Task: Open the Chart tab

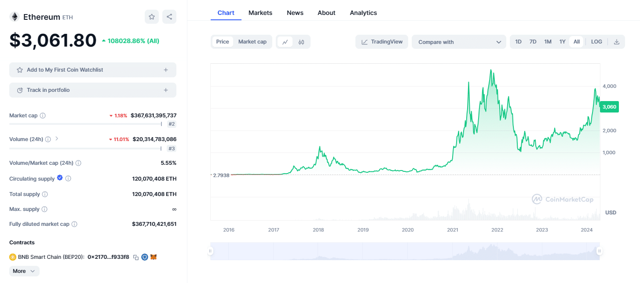Action: (x=226, y=13)
